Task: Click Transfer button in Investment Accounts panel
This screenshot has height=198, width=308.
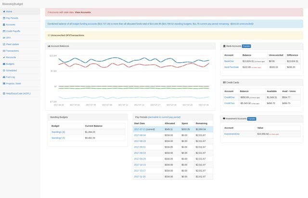Action: pyautogui.click(x=252, y=119)
